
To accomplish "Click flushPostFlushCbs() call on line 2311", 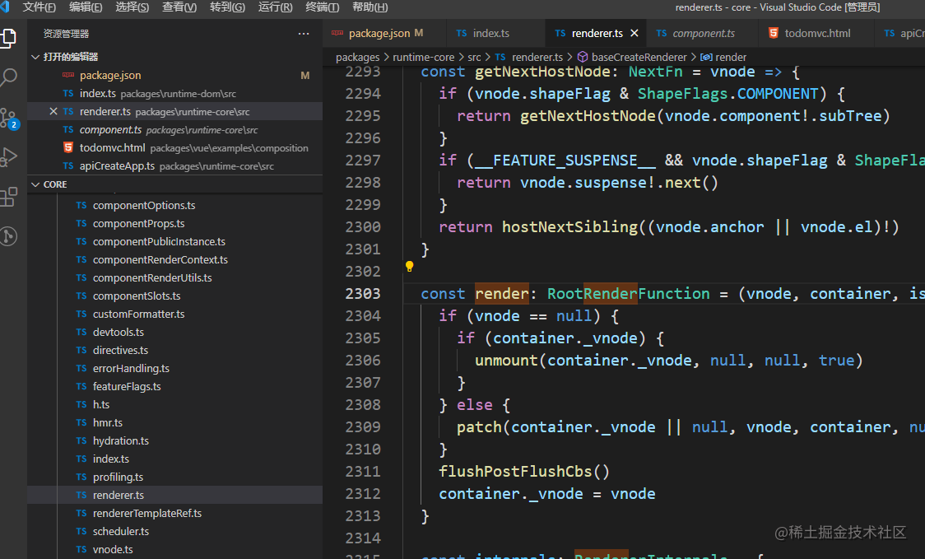I will pyautogui.click(x=524, y=472).
